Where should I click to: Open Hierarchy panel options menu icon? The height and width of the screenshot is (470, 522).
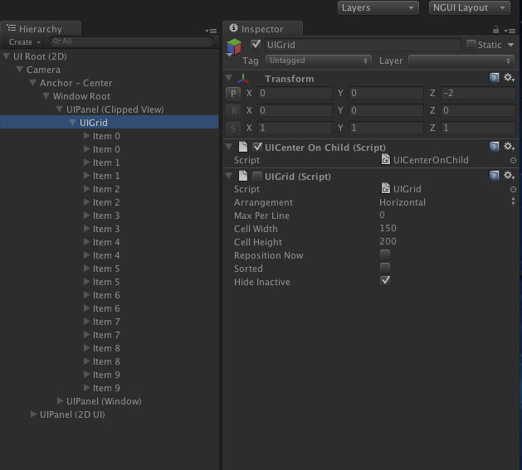point(211,31)
